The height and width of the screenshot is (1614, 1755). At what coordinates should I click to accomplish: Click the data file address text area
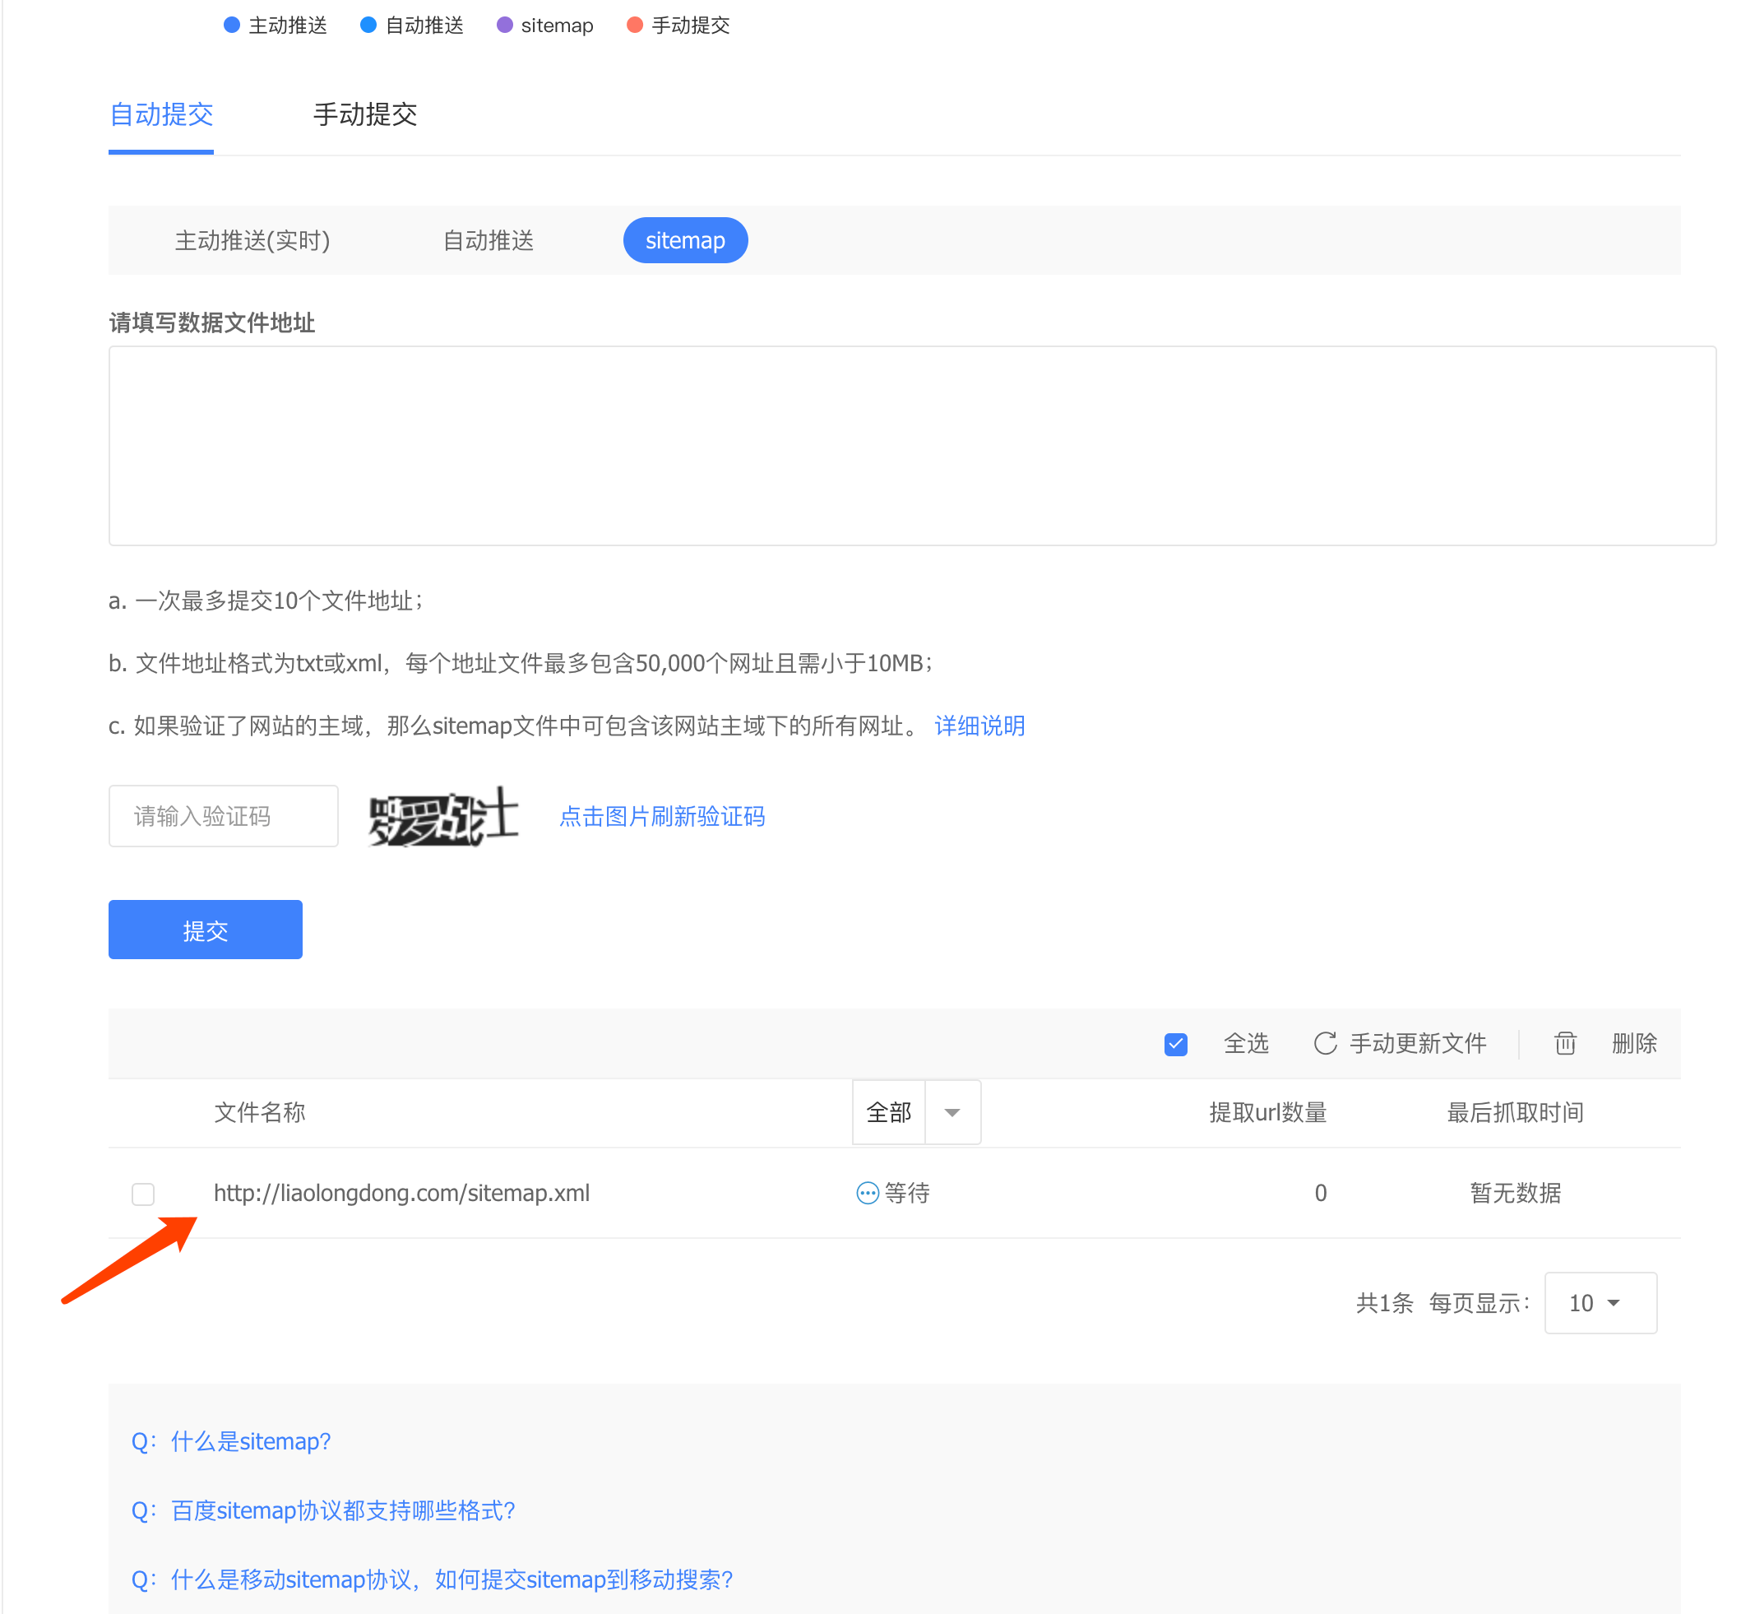click(x=912, y=447)
